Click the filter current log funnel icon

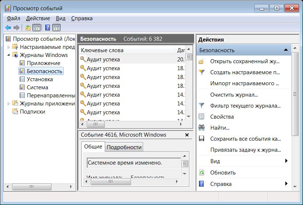202,105
